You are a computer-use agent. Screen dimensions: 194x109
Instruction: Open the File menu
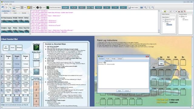[2, 4]
